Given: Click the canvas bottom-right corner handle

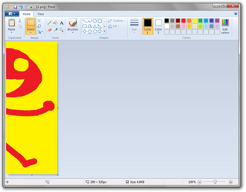Looking at the screenshot, I should pos(58,175).
